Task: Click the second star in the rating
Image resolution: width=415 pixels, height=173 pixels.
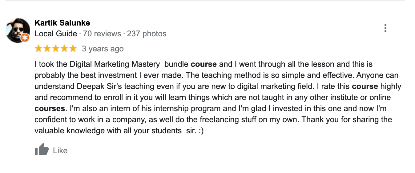Action: (x=47, y=49)
